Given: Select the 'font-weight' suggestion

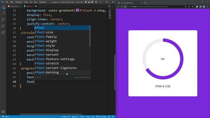Looking at the screenshot, I should (62, 41).
